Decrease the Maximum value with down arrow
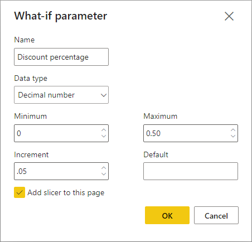252x242 pixels. pos(233,136)
